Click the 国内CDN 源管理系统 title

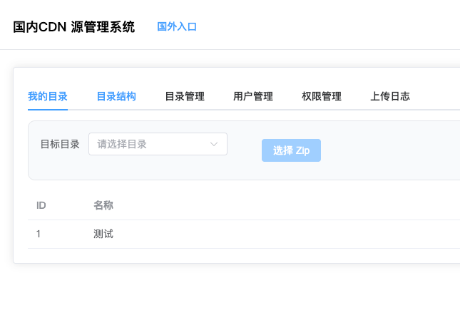73,28
